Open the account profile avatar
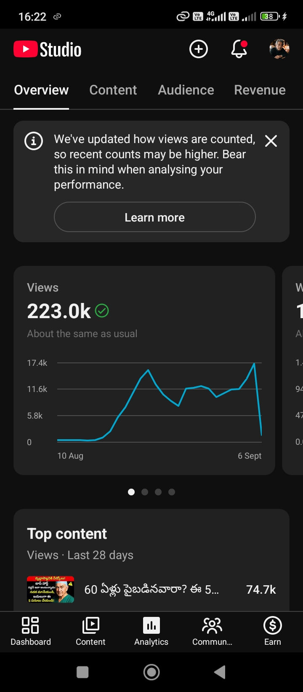303x692 pixels. click(x=279, y=49)
